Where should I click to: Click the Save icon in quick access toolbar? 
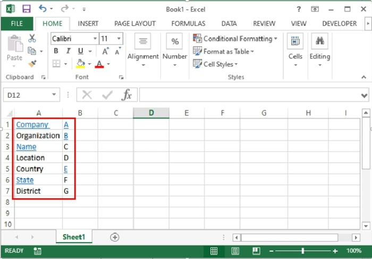pyautogui.click(x=27, y=9)
